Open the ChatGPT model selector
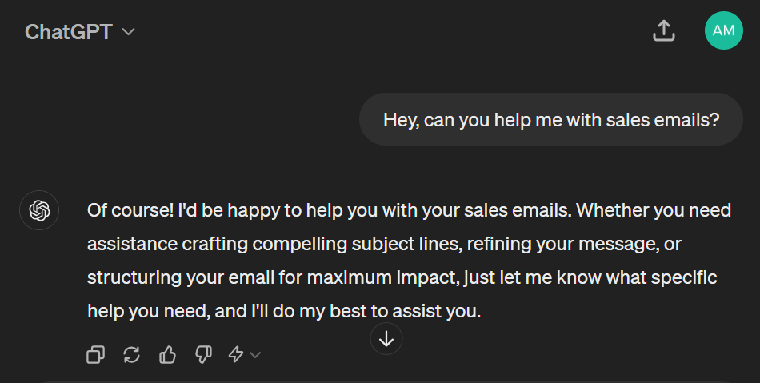This screenshot has width=760, height=383. pos(69,32)
